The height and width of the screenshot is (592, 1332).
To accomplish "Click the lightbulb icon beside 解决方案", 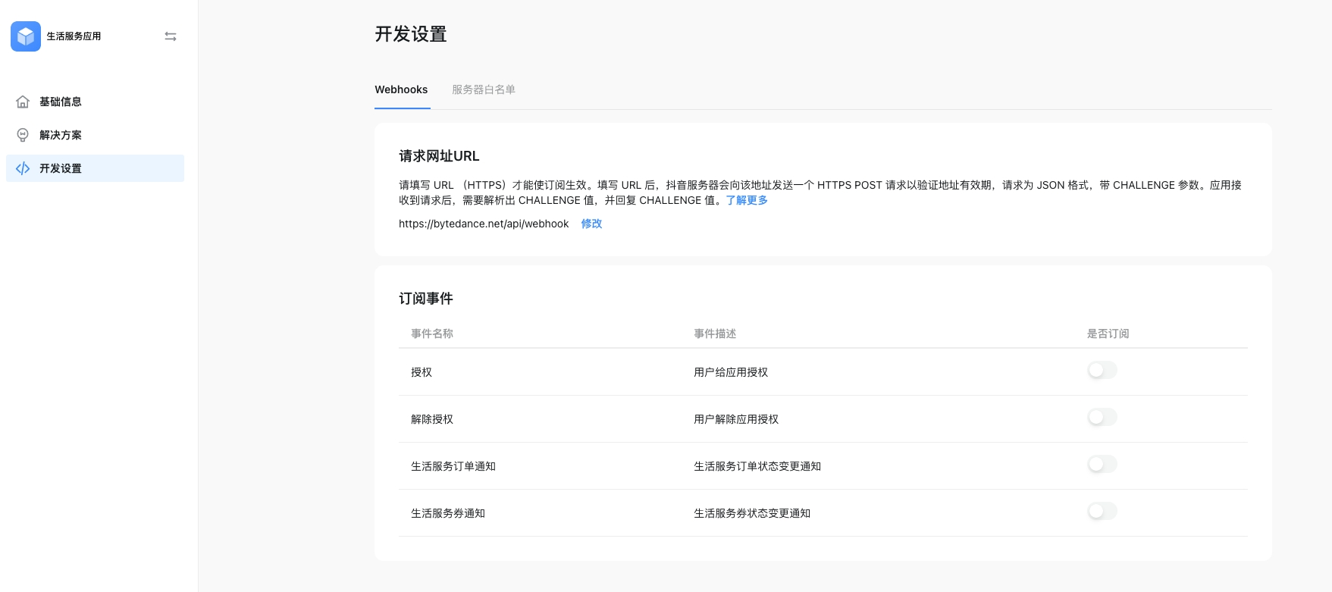I will click(x=23, y=135).
